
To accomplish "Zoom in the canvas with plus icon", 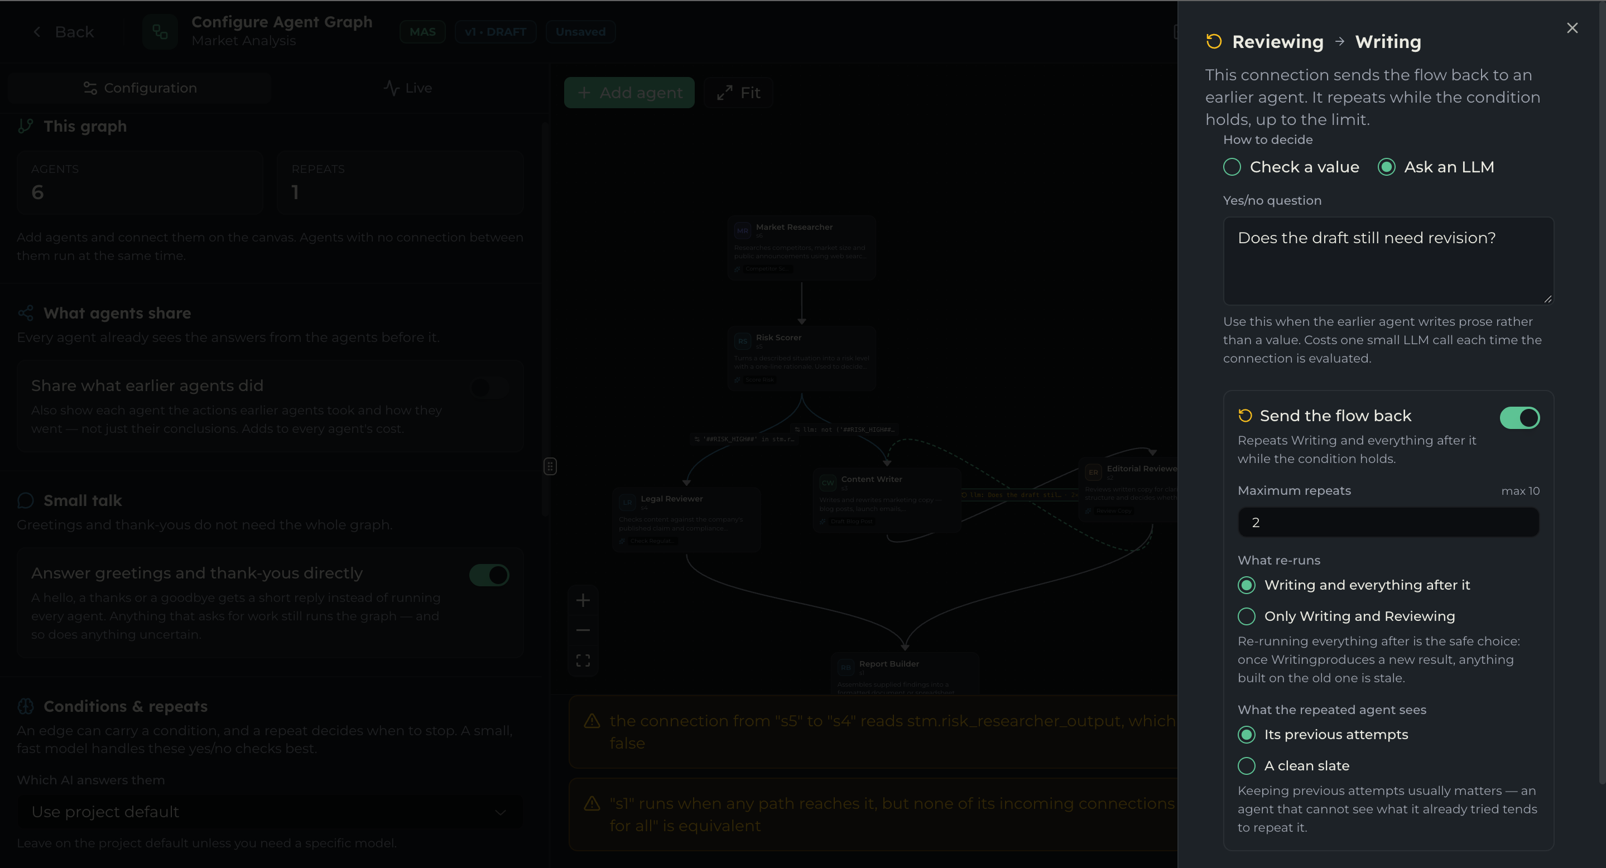I will coord(583,600).
